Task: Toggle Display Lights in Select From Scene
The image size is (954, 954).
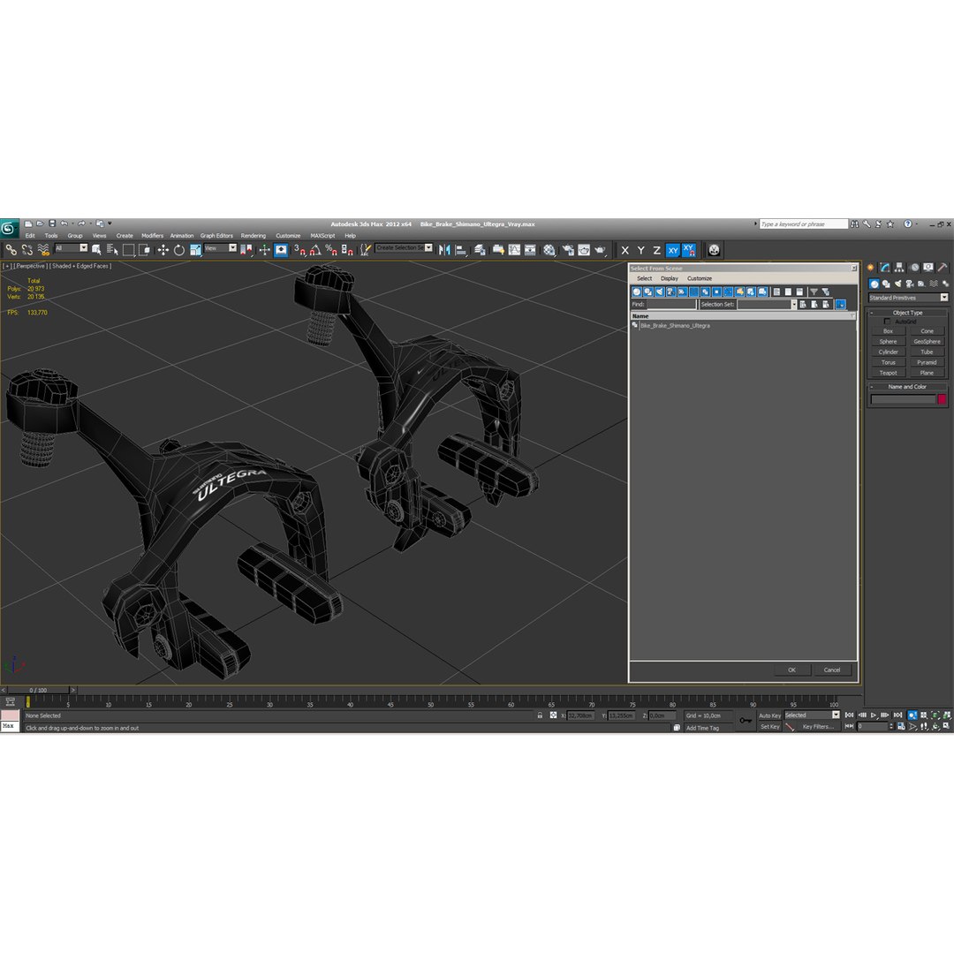Action: [660, 292]
